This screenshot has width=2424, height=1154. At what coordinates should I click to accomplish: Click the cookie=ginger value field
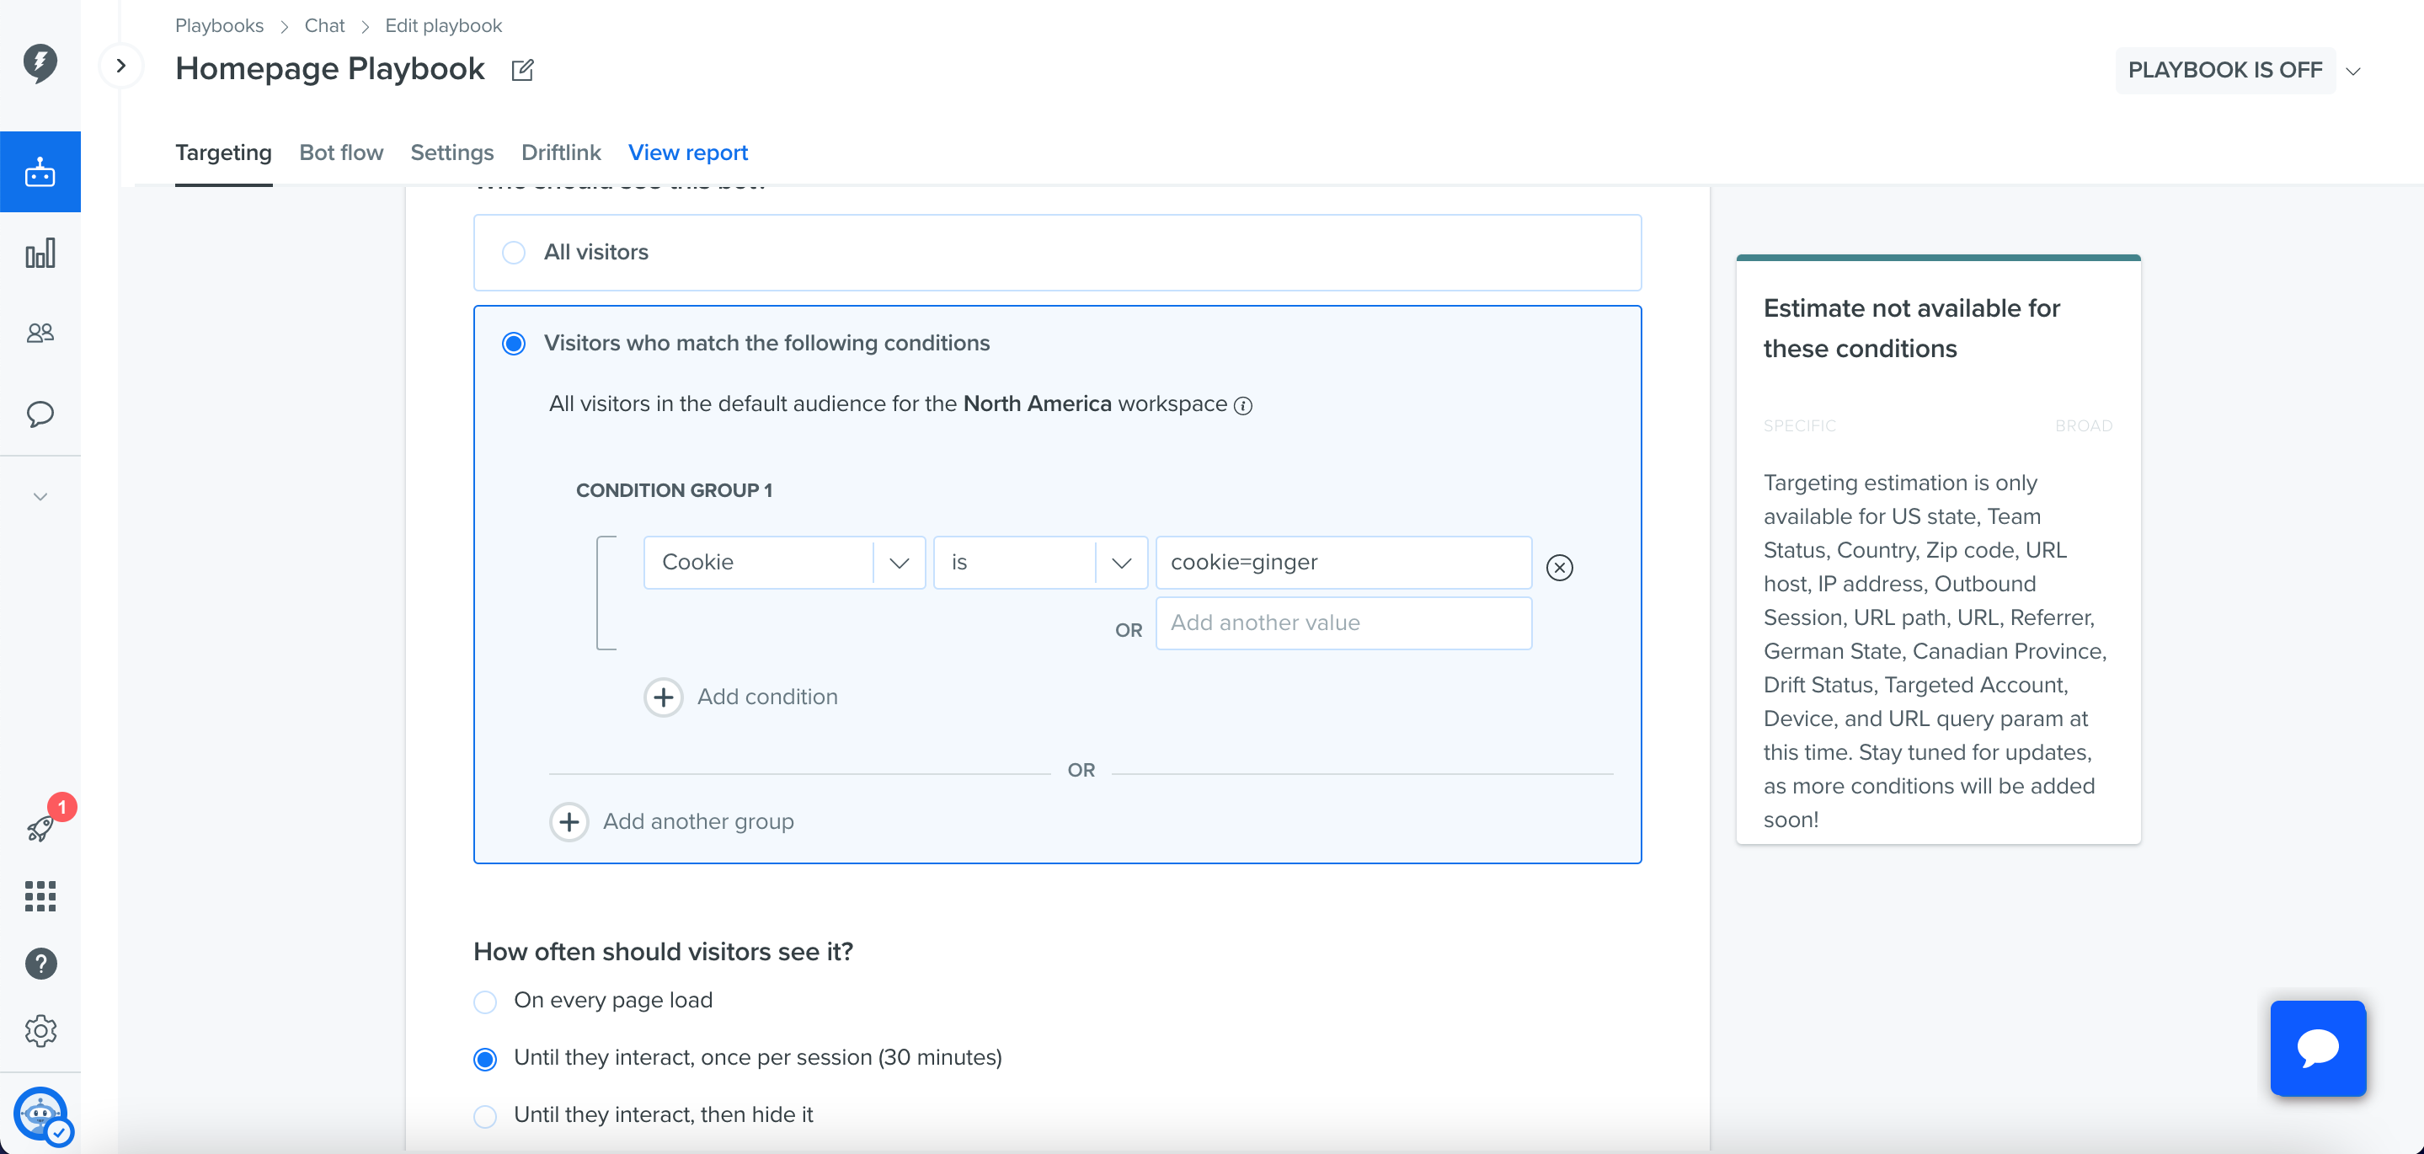pos(1343,563)
